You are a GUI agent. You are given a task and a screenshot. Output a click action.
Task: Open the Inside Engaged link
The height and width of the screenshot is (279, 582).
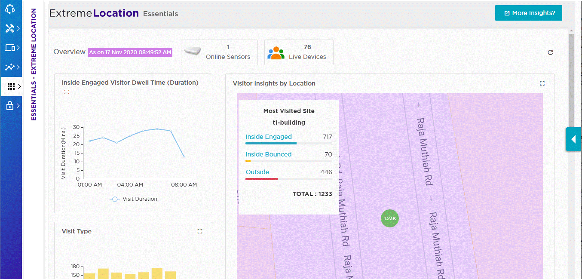pyautogui.click(x=269, y=137)
